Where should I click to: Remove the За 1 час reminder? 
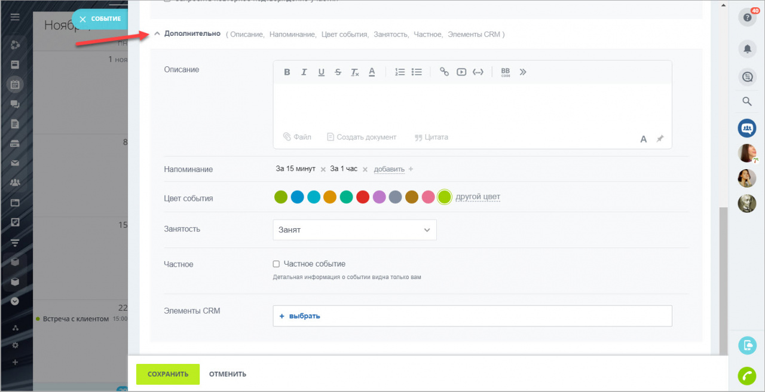[365, 170]
